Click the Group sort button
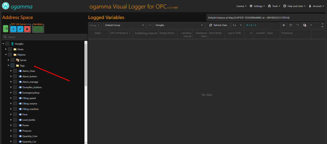The width and height of the screenshot is (327, 144). point(94,25)
